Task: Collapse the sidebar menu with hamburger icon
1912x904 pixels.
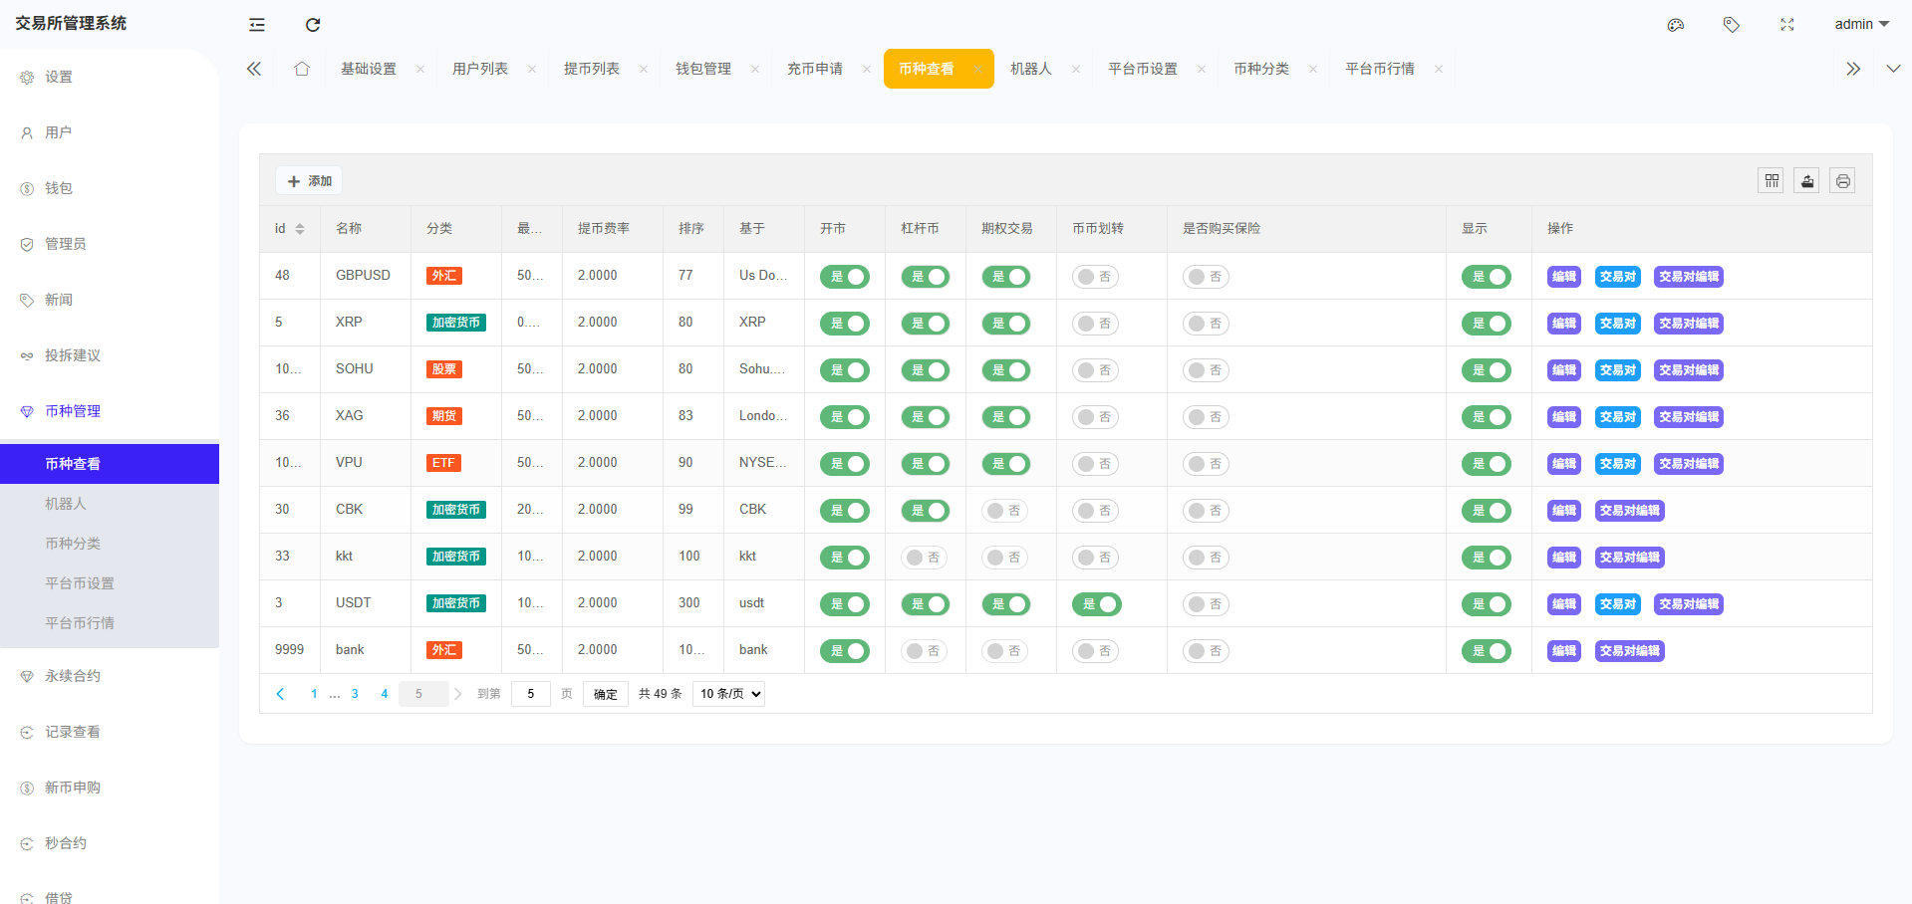Action: click(257, 25)
